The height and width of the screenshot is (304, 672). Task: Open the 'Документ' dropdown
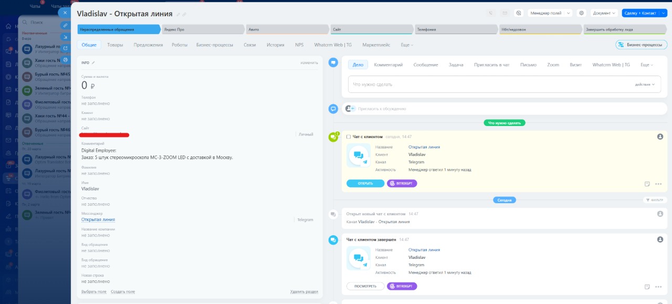pos(604,13)
